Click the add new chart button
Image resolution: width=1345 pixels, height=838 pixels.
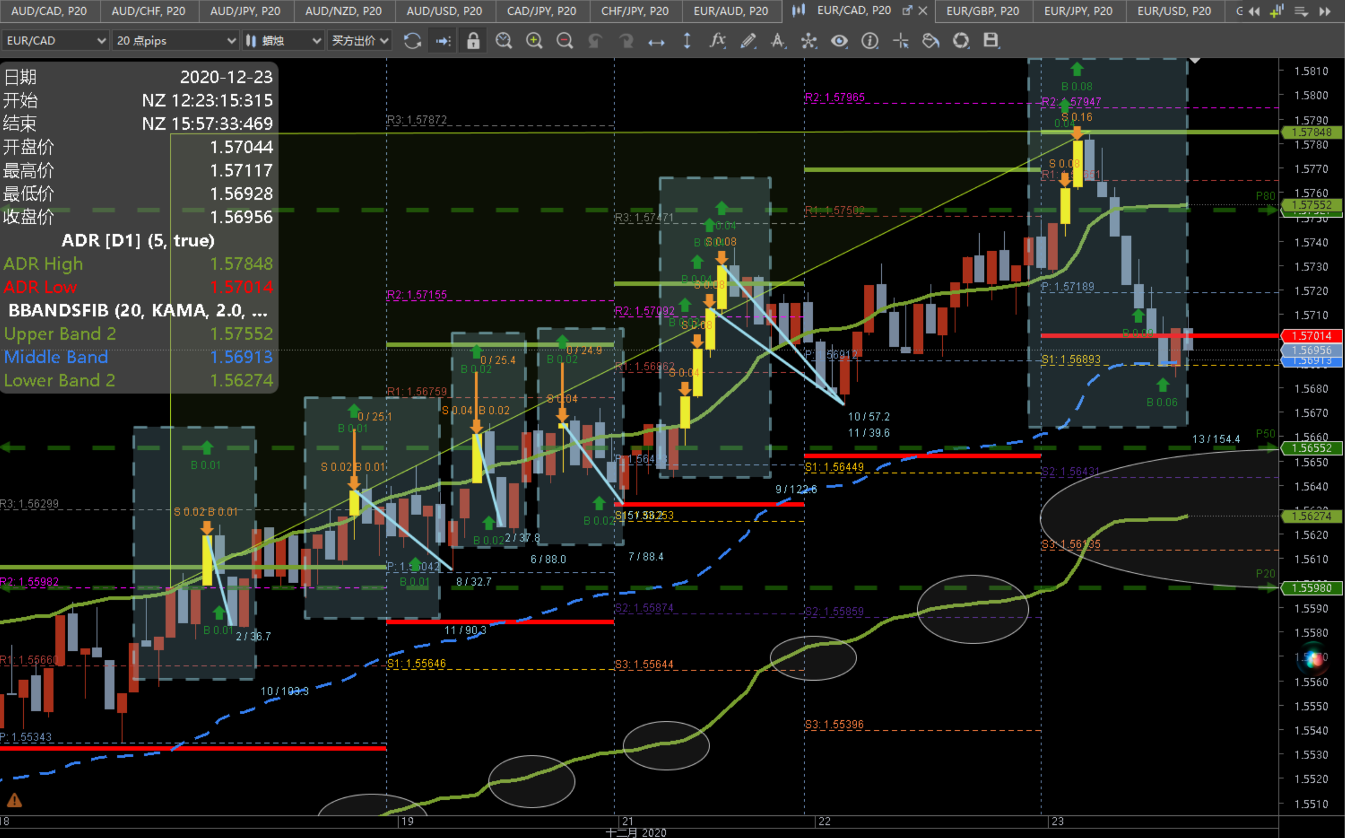(x=1277, y=11)
